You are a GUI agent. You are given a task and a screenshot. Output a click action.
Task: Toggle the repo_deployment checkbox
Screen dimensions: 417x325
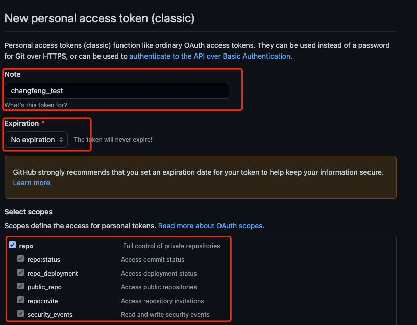pos(21,273)
